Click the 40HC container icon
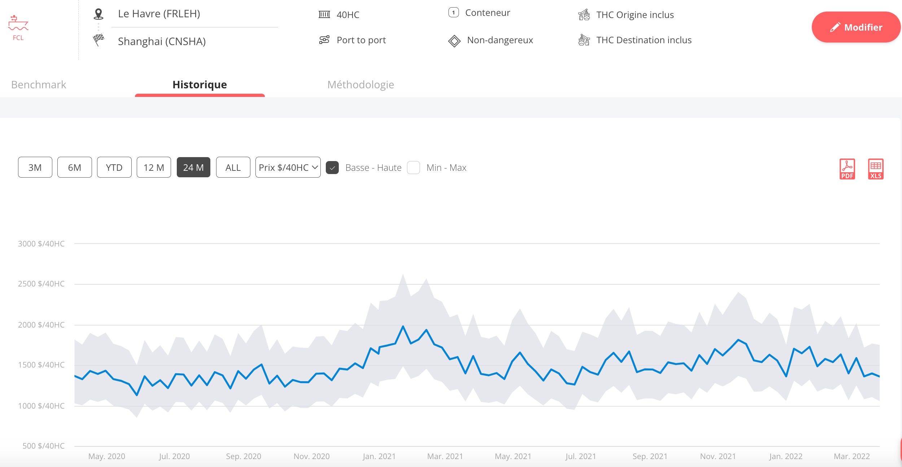Screen dimensions: 902x467 point(324,14)
